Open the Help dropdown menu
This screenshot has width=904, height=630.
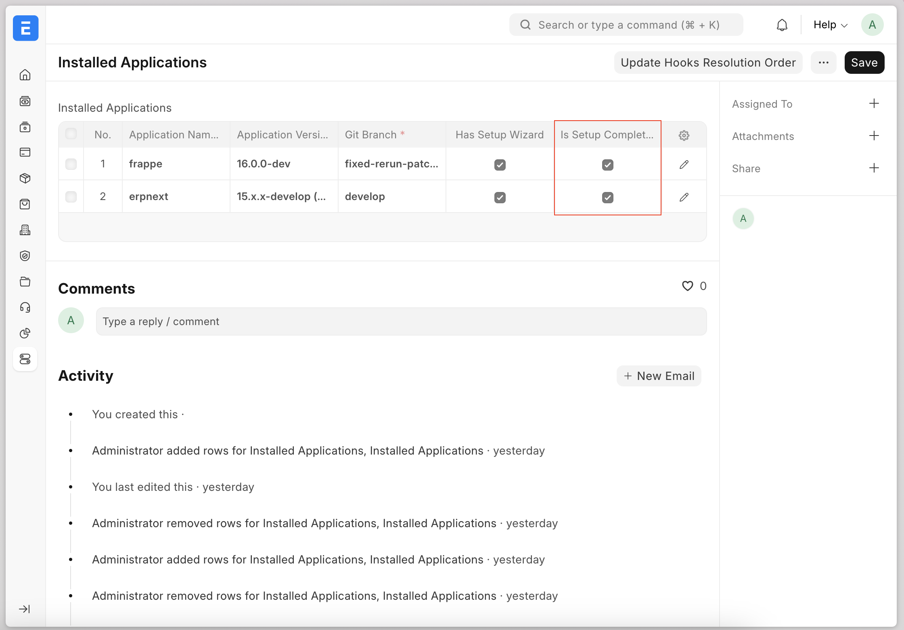pyautogui.click(x=829, y=25)
